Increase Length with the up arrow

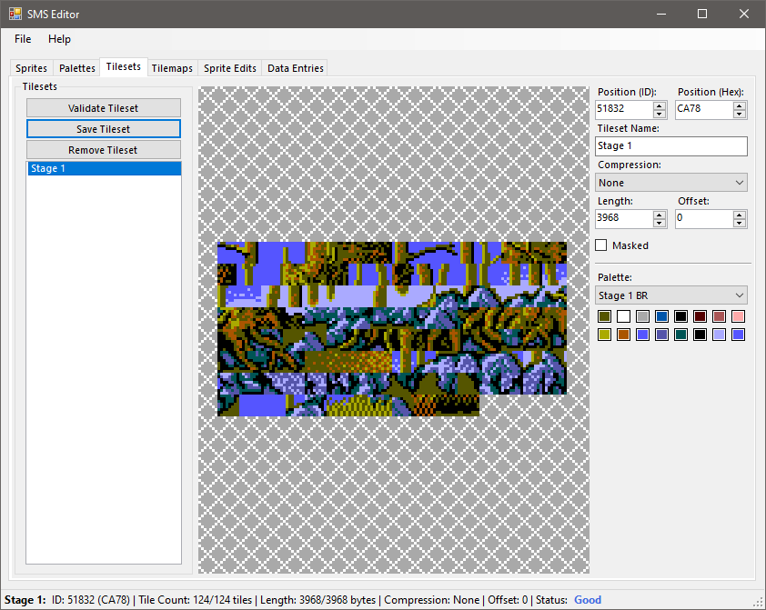click(660, 215)
